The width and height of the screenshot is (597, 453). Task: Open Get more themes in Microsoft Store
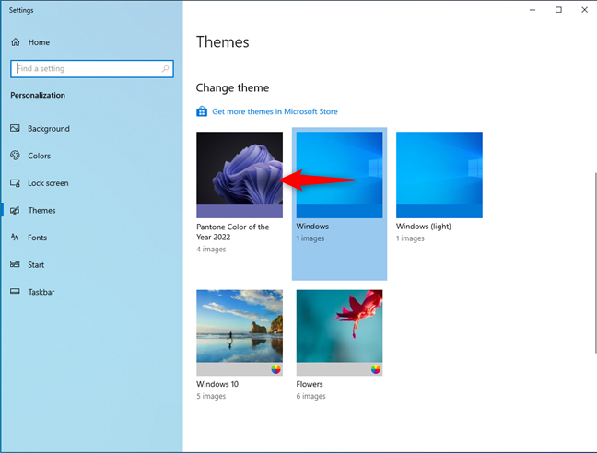[x=275, y=111]
